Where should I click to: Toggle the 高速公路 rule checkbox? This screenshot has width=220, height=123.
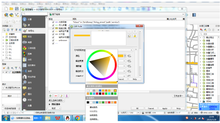(53, 28)
